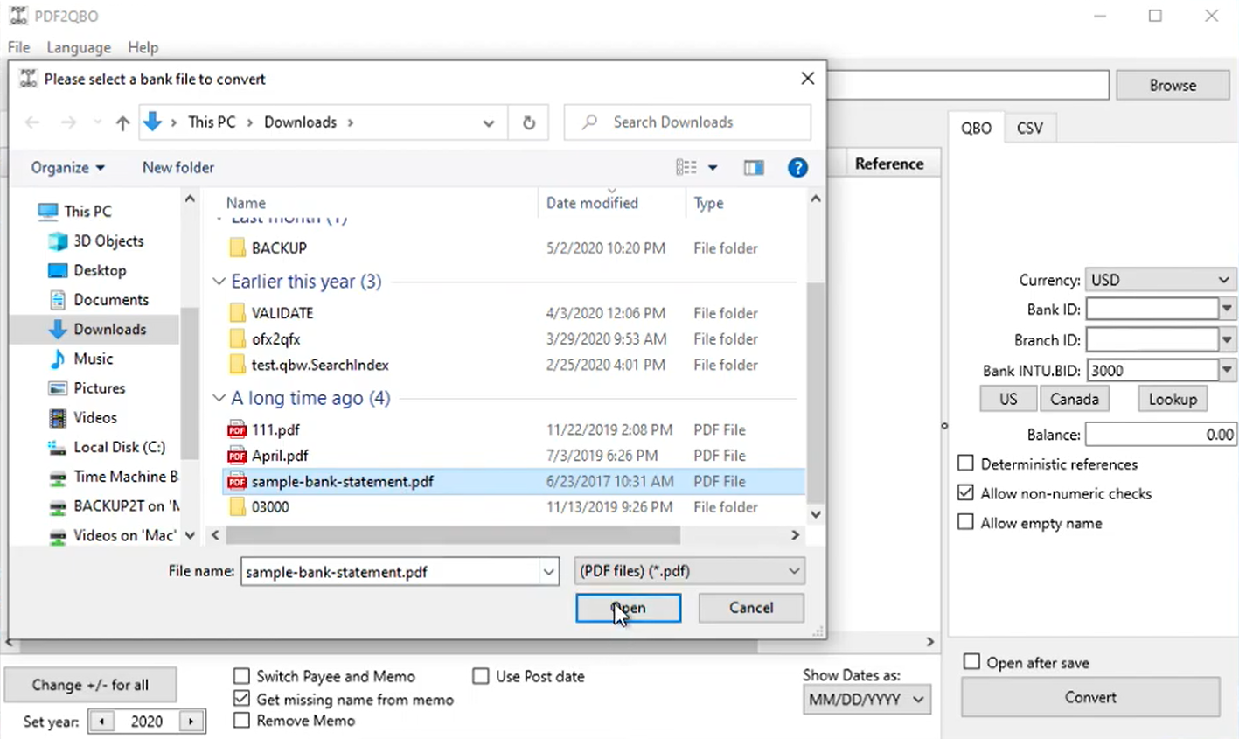The image size is (1239, 739).
Task: Enable Allow empty name checkbox
Action: pos(965,522)
